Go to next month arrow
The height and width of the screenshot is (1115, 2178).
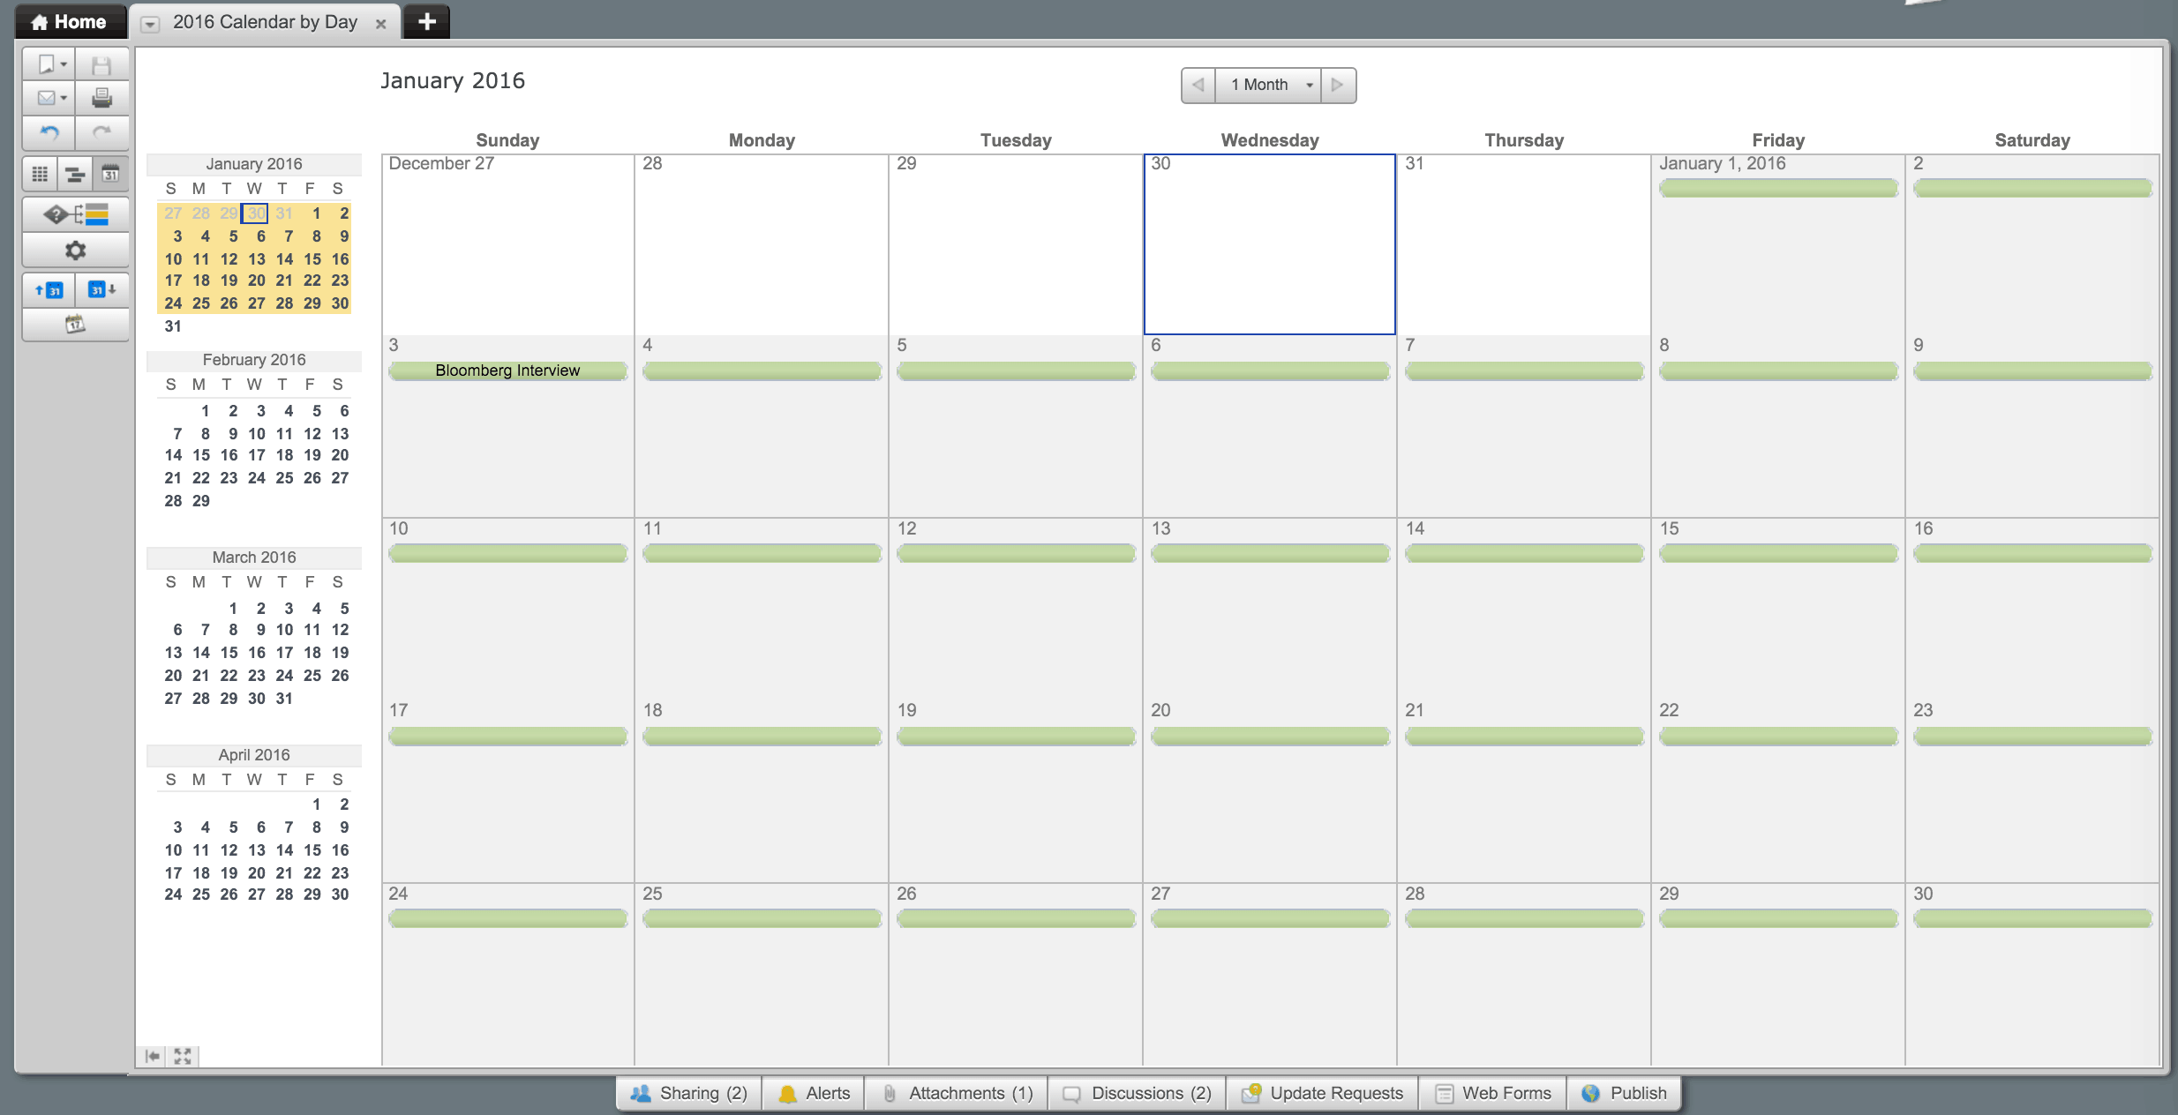coord(1338,85)
